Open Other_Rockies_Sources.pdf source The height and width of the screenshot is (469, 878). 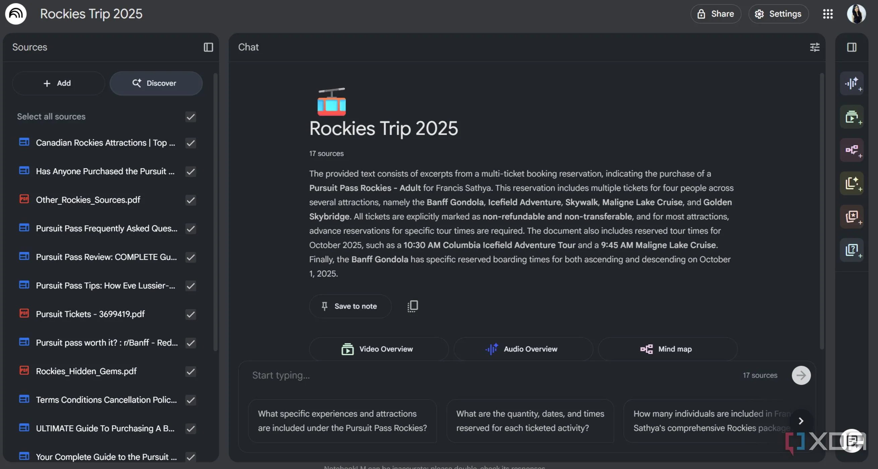pyautogui.click(x=88, y=200)
